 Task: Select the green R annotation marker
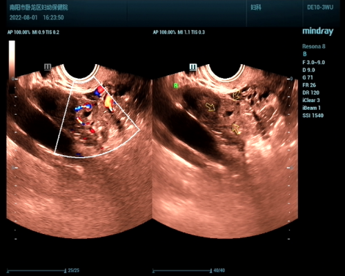(x=176, y=86)
